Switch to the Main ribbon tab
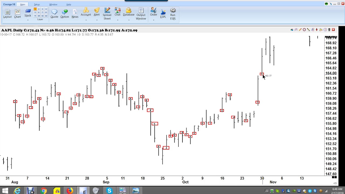 23,4
